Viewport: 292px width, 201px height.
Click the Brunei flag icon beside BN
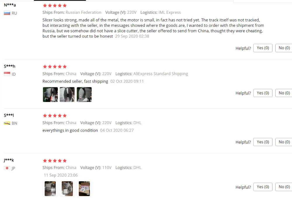(7, 123)
